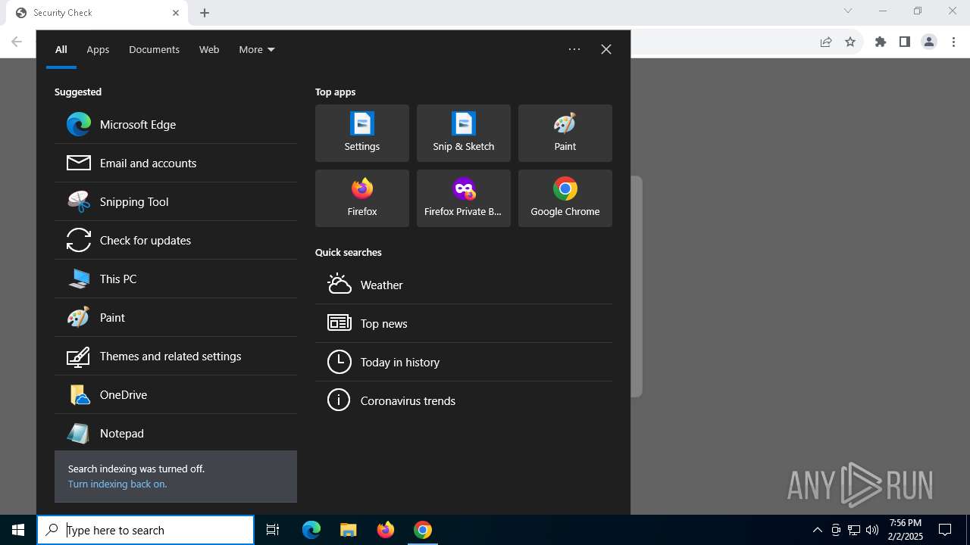Switch to Chrome on the taskbar
This screenshot has height=545, width=970.
coord(423,530)
